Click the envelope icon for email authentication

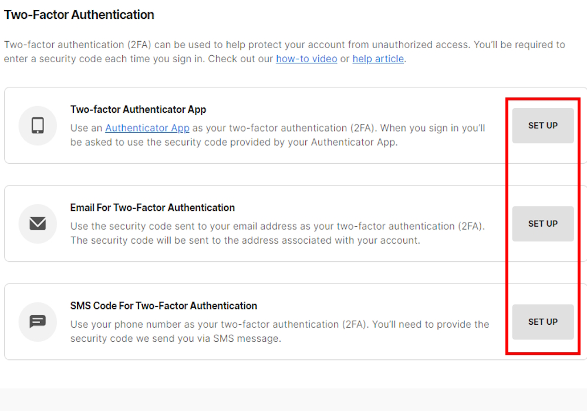point(38,223)
